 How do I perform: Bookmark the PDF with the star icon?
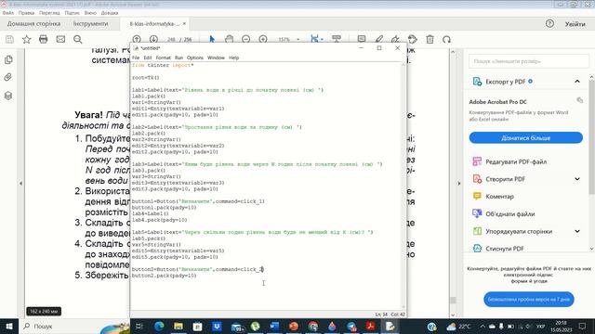pyautogui.click(x=27, y=39)
